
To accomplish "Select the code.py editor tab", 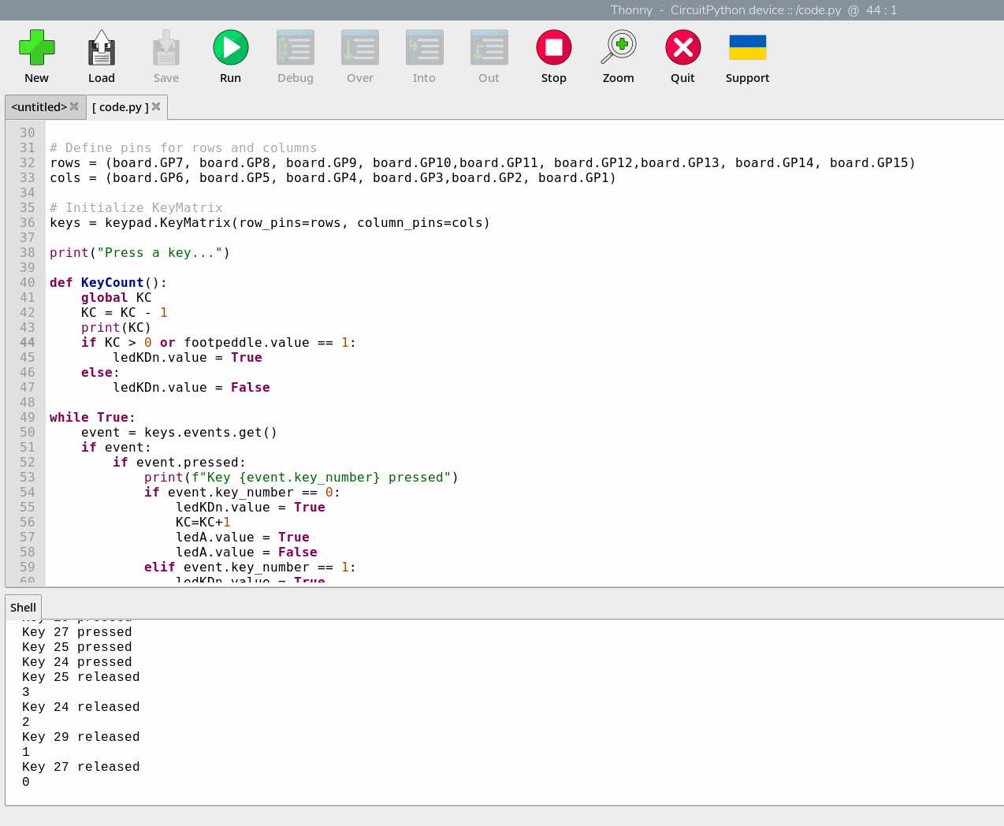I will [x=120, y=107].
